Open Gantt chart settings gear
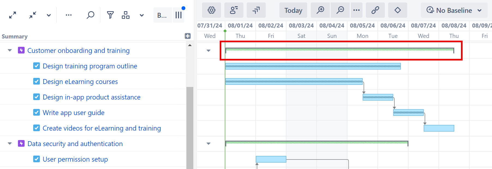492x169 pixels. 212,10
